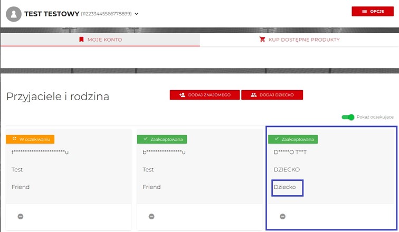
Task: Switch to the MOJE KONTO tab
Action: point(100,40)
